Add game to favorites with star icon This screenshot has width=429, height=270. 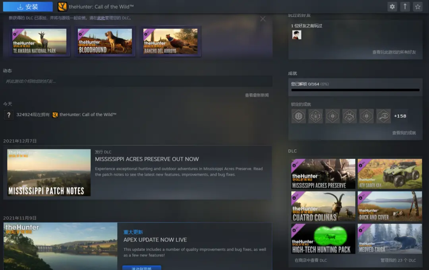[x=418, y=7]
